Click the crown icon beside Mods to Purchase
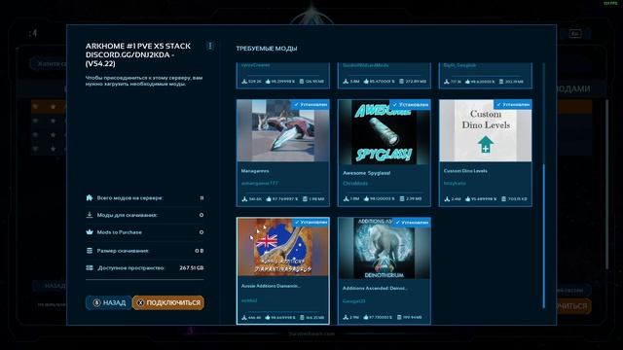This screenshot has width=623, height=350. (x=90, y=231)
